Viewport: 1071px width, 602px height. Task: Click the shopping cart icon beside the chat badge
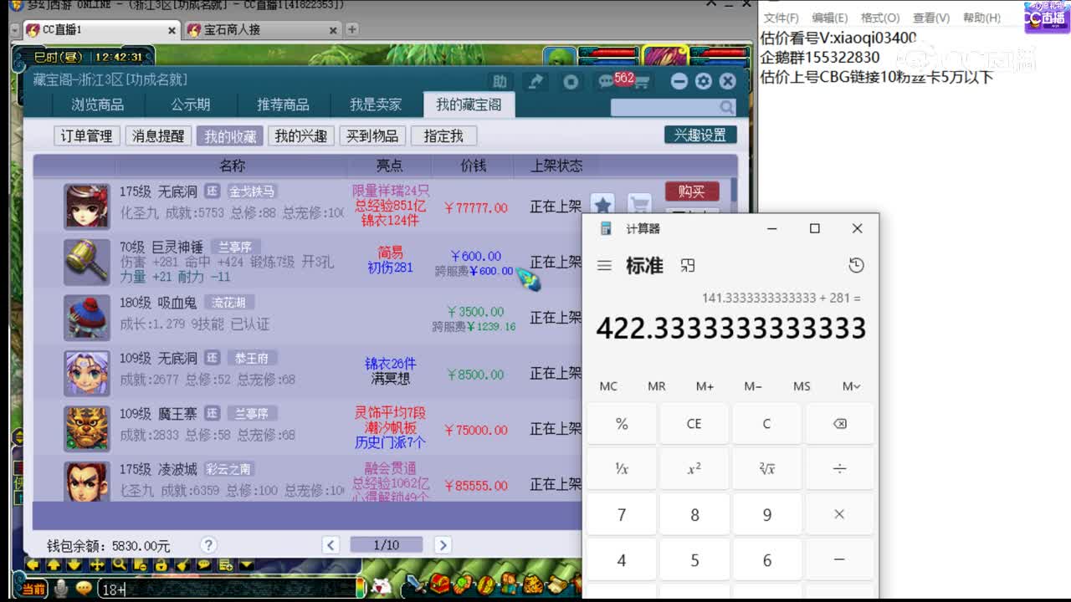pos(641,81)
